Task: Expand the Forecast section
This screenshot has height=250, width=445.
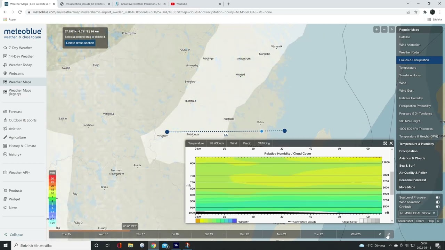Action: (x=15, y=112)
